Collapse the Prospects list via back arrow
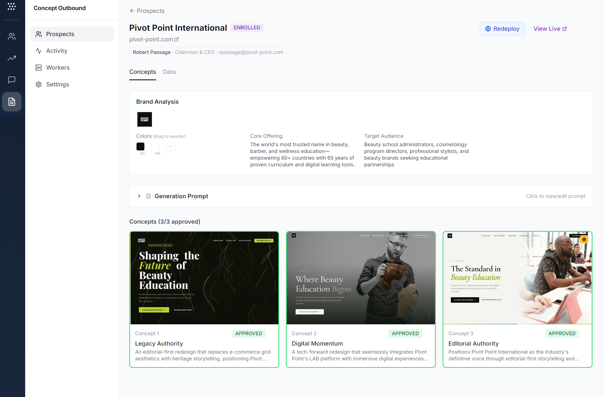Image resolution: width=604 pixels, height=397 pixels. click(x=132, y=11)
